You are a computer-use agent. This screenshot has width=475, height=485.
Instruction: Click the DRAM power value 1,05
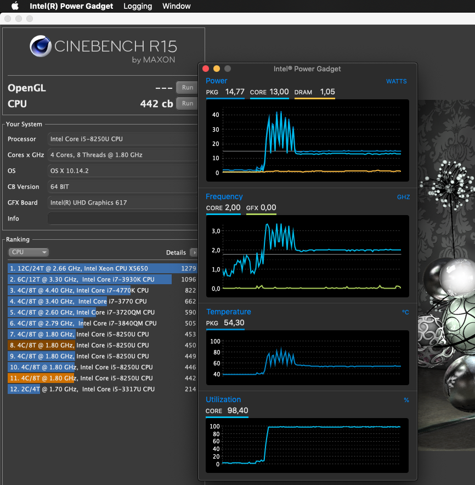pos(327,92)
